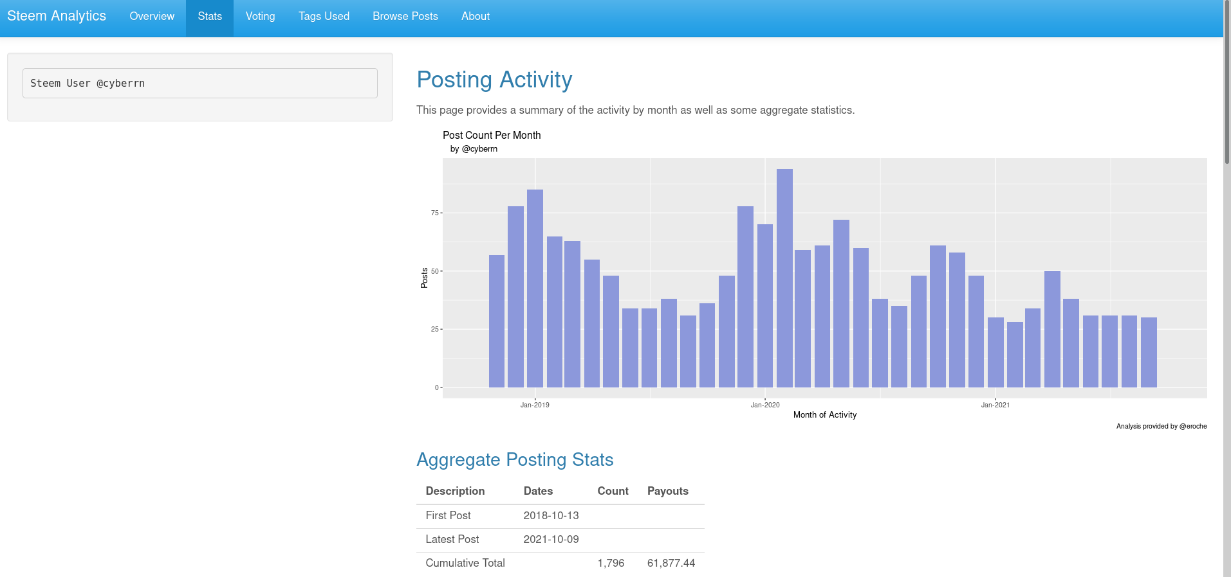Select the Latest Post row label
Screen dimensions: 1231x577
[452, 539]
